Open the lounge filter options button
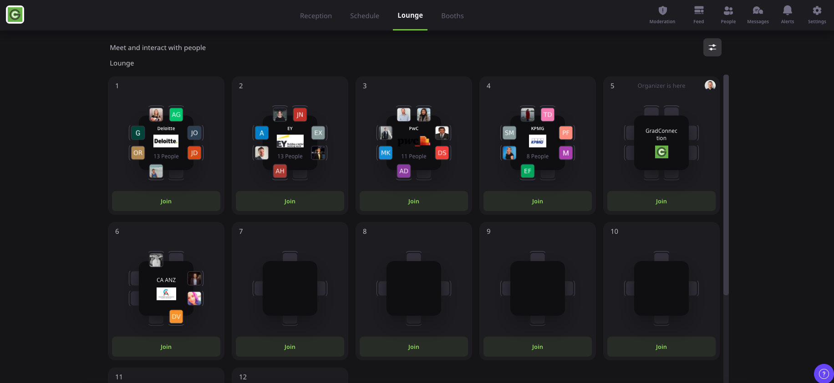Screen dimensions: 834x383 (712, 47)
